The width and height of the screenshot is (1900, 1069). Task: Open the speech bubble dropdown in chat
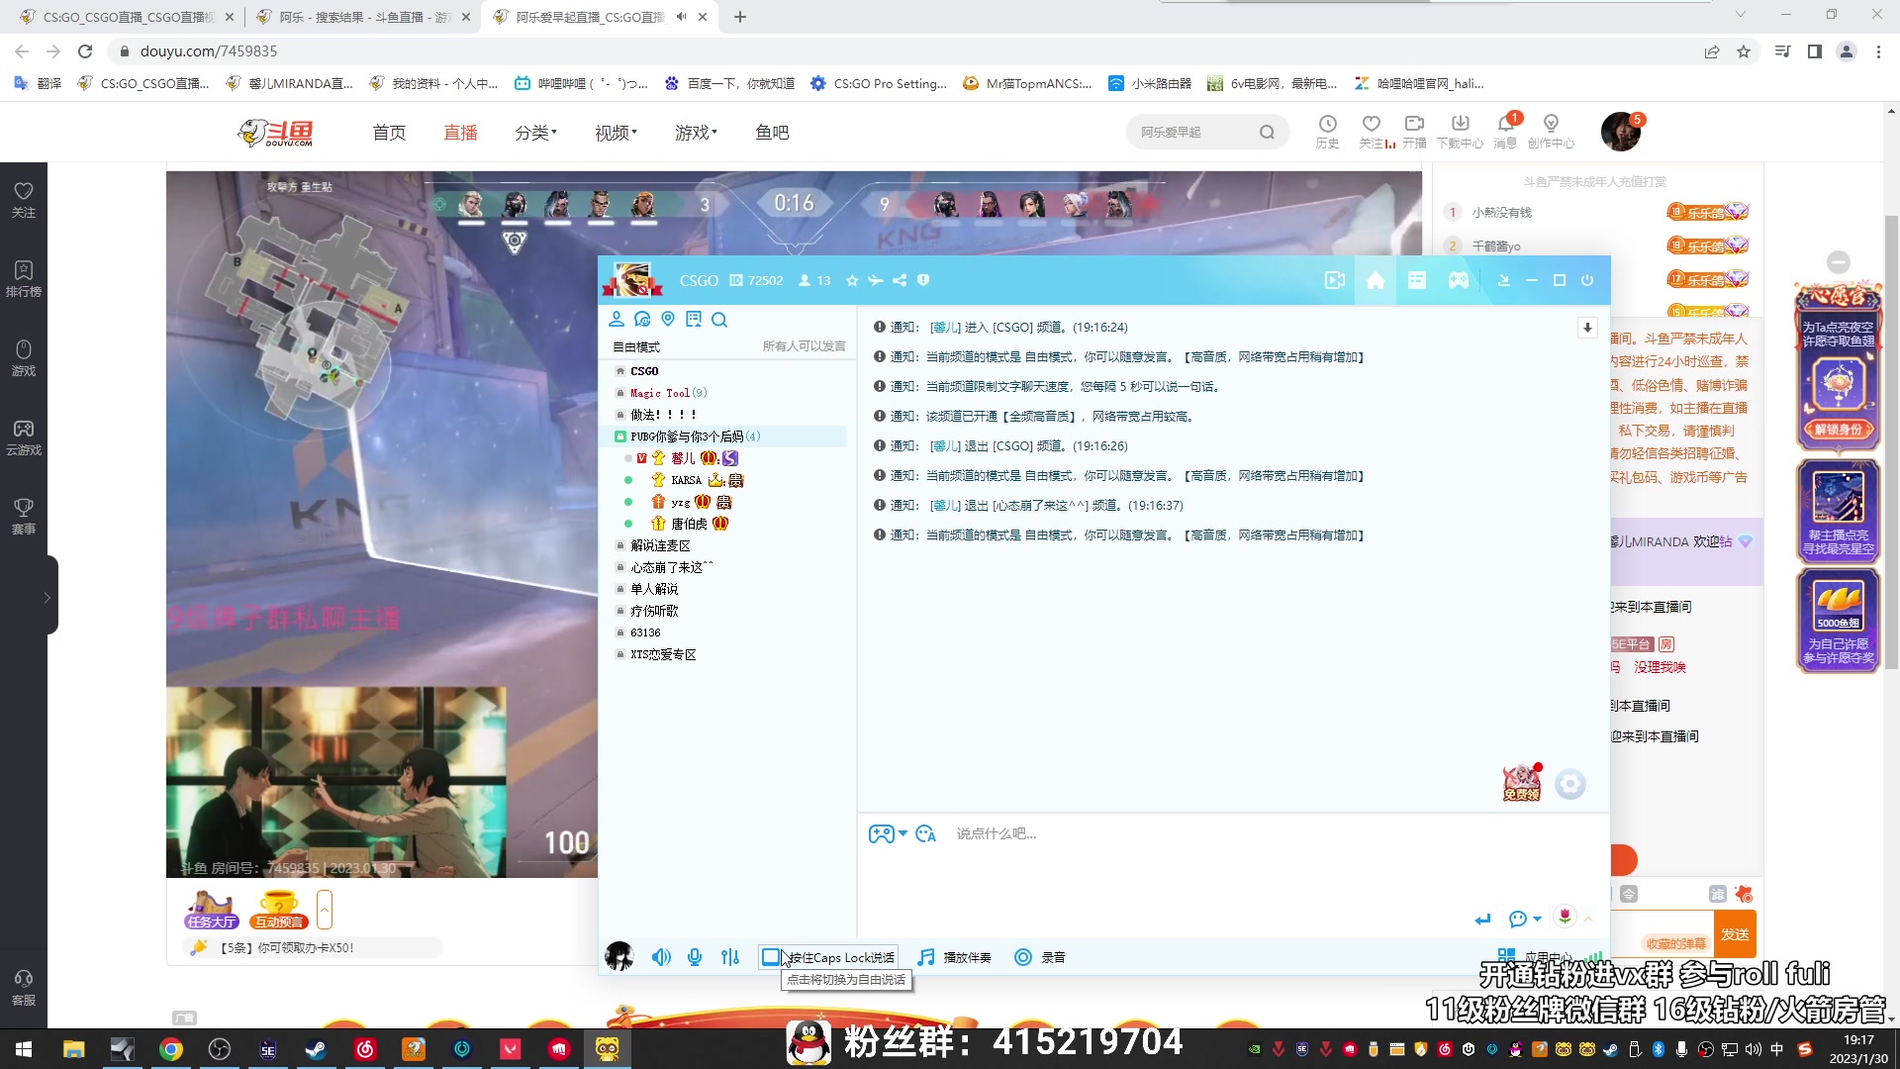pos(1525,920)
